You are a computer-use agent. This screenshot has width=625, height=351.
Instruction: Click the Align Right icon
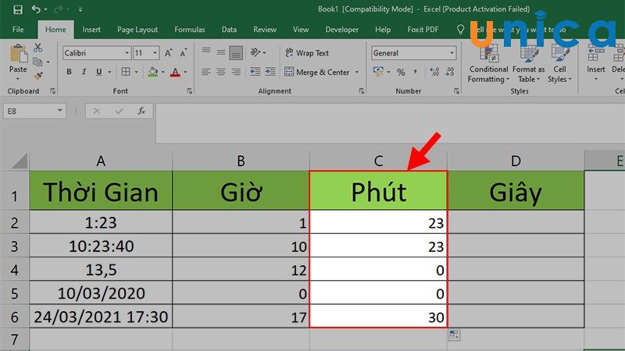pyautogui.click(x=236, y=72)
